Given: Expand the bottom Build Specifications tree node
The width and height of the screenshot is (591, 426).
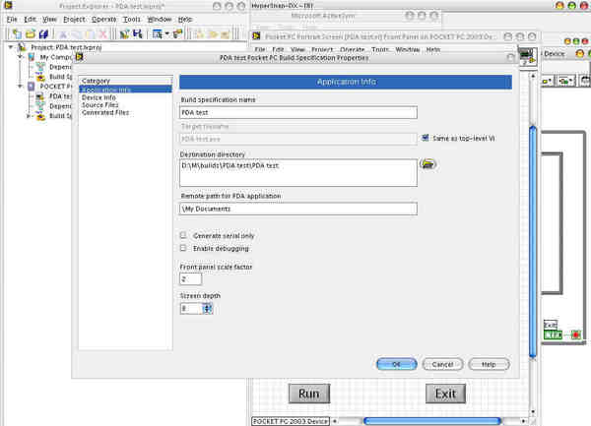Looking at the screenshot, I should click(29, 116).
